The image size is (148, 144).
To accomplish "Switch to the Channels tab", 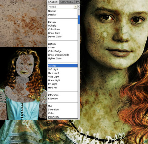I will tap(67, 2).
